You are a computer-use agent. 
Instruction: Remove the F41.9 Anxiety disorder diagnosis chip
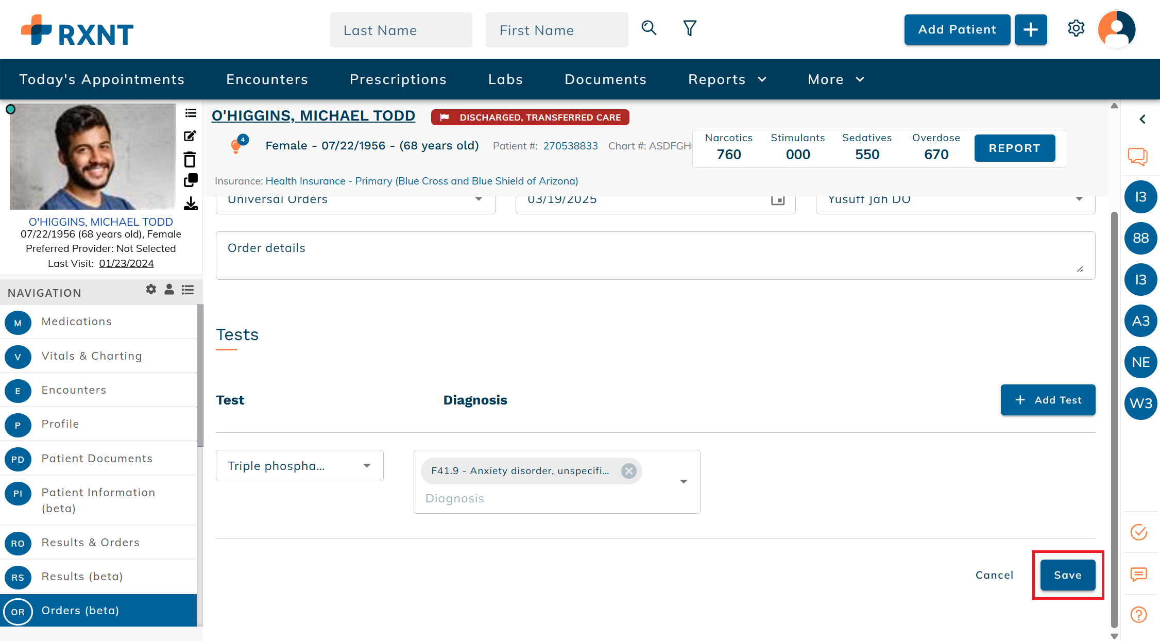(x=629, y=471)
